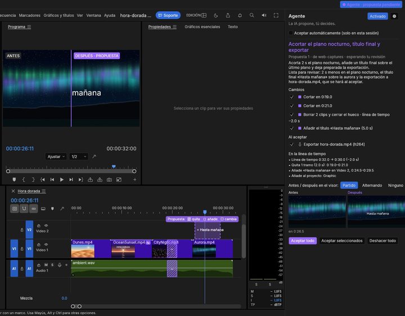This screenshot has height=316, width=405.
Task: Open the button editor plus icon
Action: click(135, 180)
